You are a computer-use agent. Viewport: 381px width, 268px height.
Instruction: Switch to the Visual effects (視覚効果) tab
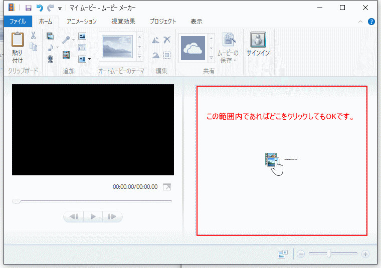click(123, 22)
